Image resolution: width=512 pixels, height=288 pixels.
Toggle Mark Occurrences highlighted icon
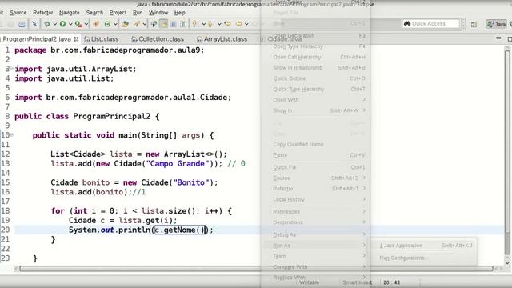tap(163, 24)
